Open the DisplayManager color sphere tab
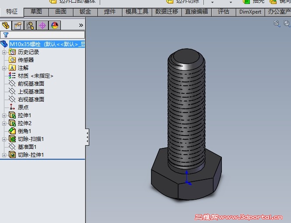Image resolution: width=291 pixels, height=223 pixels. point(55,25)
